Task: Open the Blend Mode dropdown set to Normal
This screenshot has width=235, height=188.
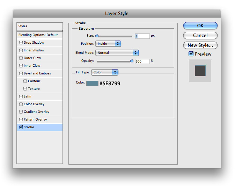Action: pos(117,53)
